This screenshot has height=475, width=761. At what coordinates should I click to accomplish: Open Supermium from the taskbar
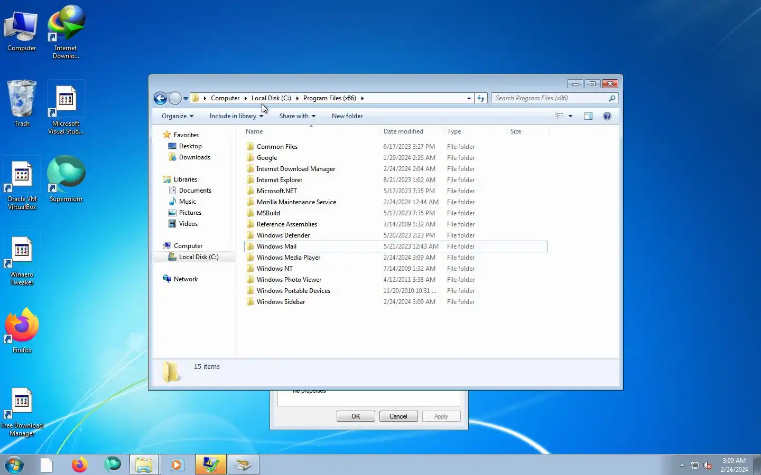click(x=112, y=464)
